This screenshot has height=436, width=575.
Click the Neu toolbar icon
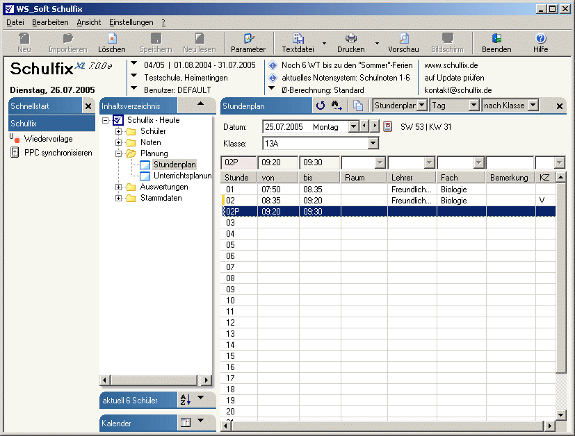[24, 38]
